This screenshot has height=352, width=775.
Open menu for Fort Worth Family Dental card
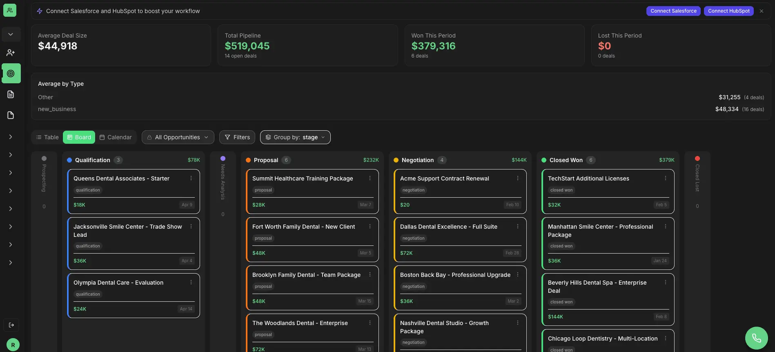(370, 226)
